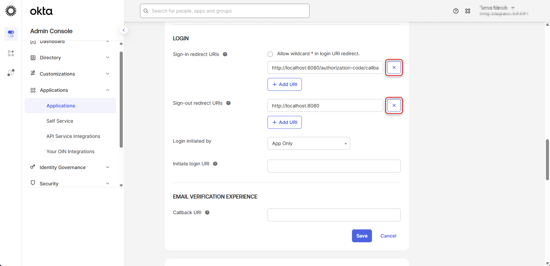Click Add URI under Sign-in redirect URIs
Screen dimensions: 550x266
pyautogui.click(x=284, y=84)
